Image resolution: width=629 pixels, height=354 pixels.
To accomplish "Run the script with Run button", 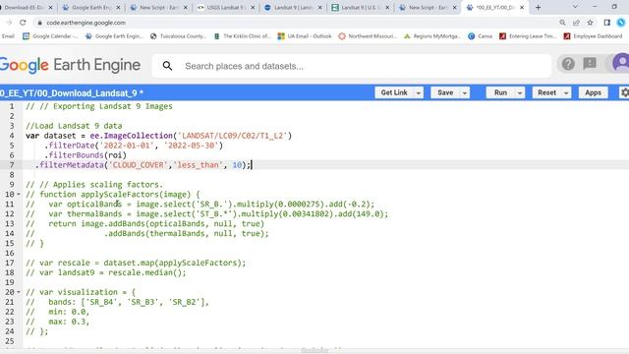I will tap(500, 92).
